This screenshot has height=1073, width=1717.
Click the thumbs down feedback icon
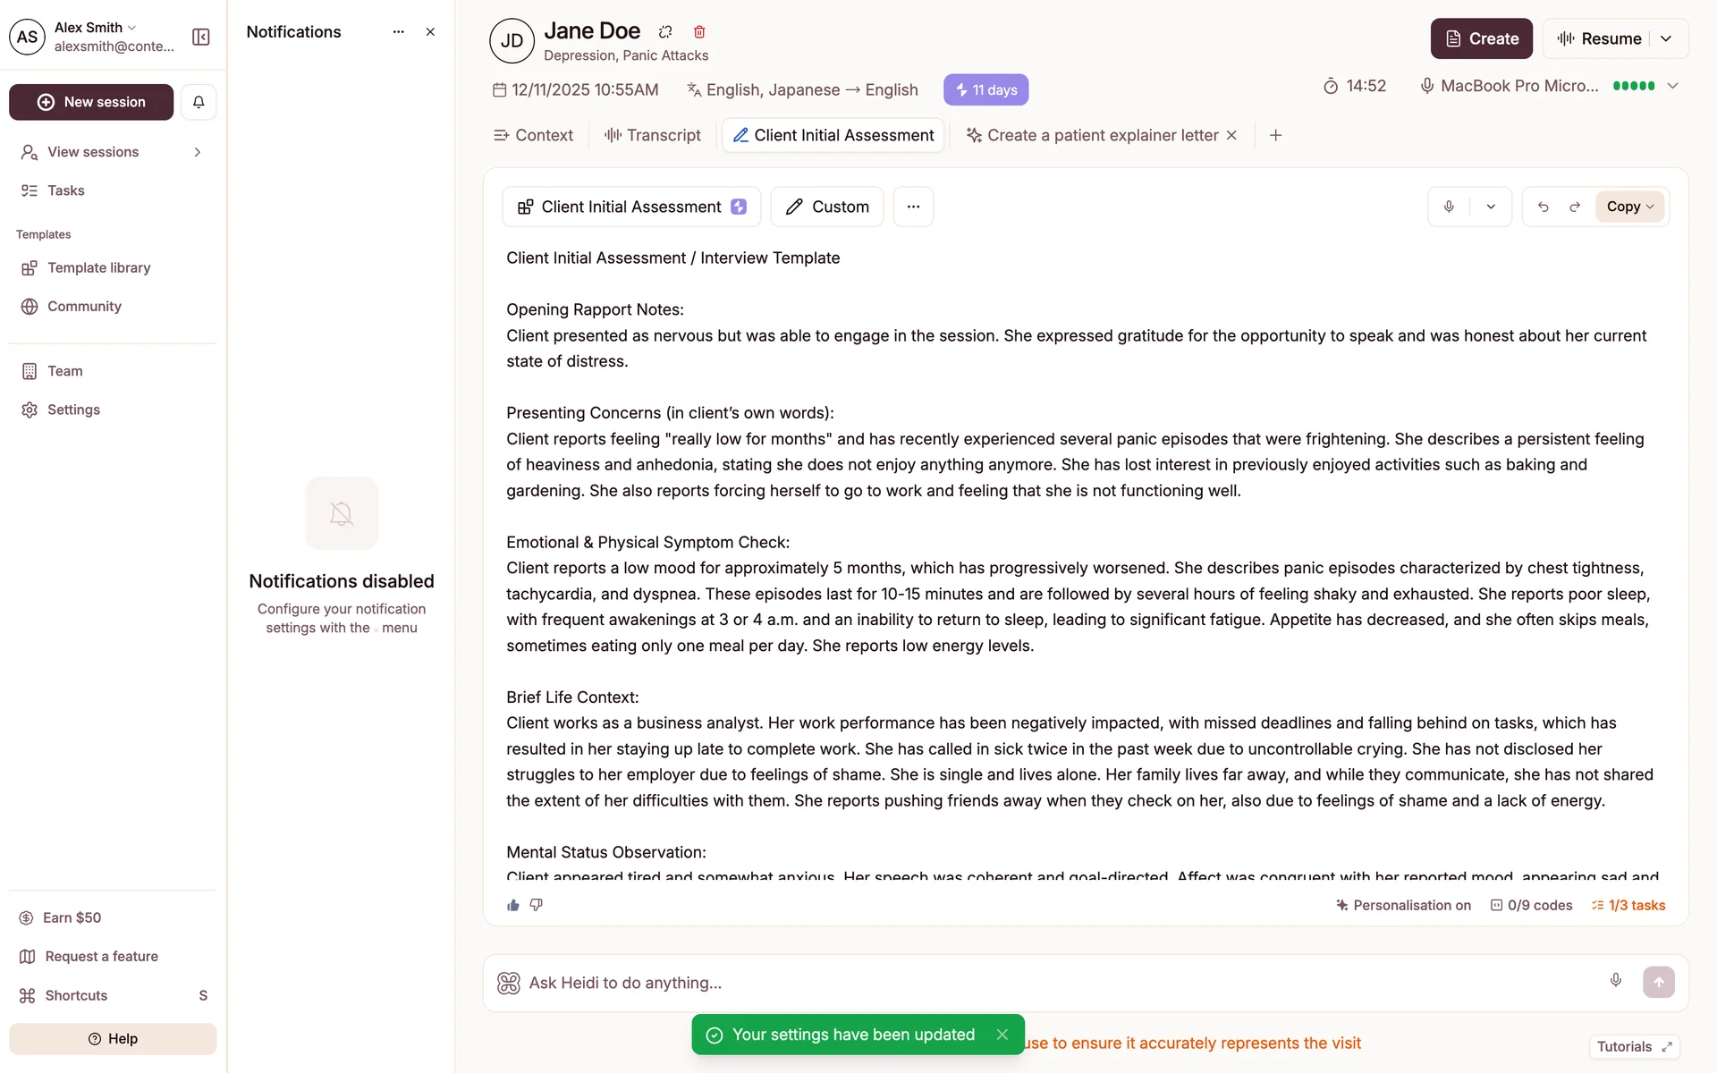[x=537, y=905]
